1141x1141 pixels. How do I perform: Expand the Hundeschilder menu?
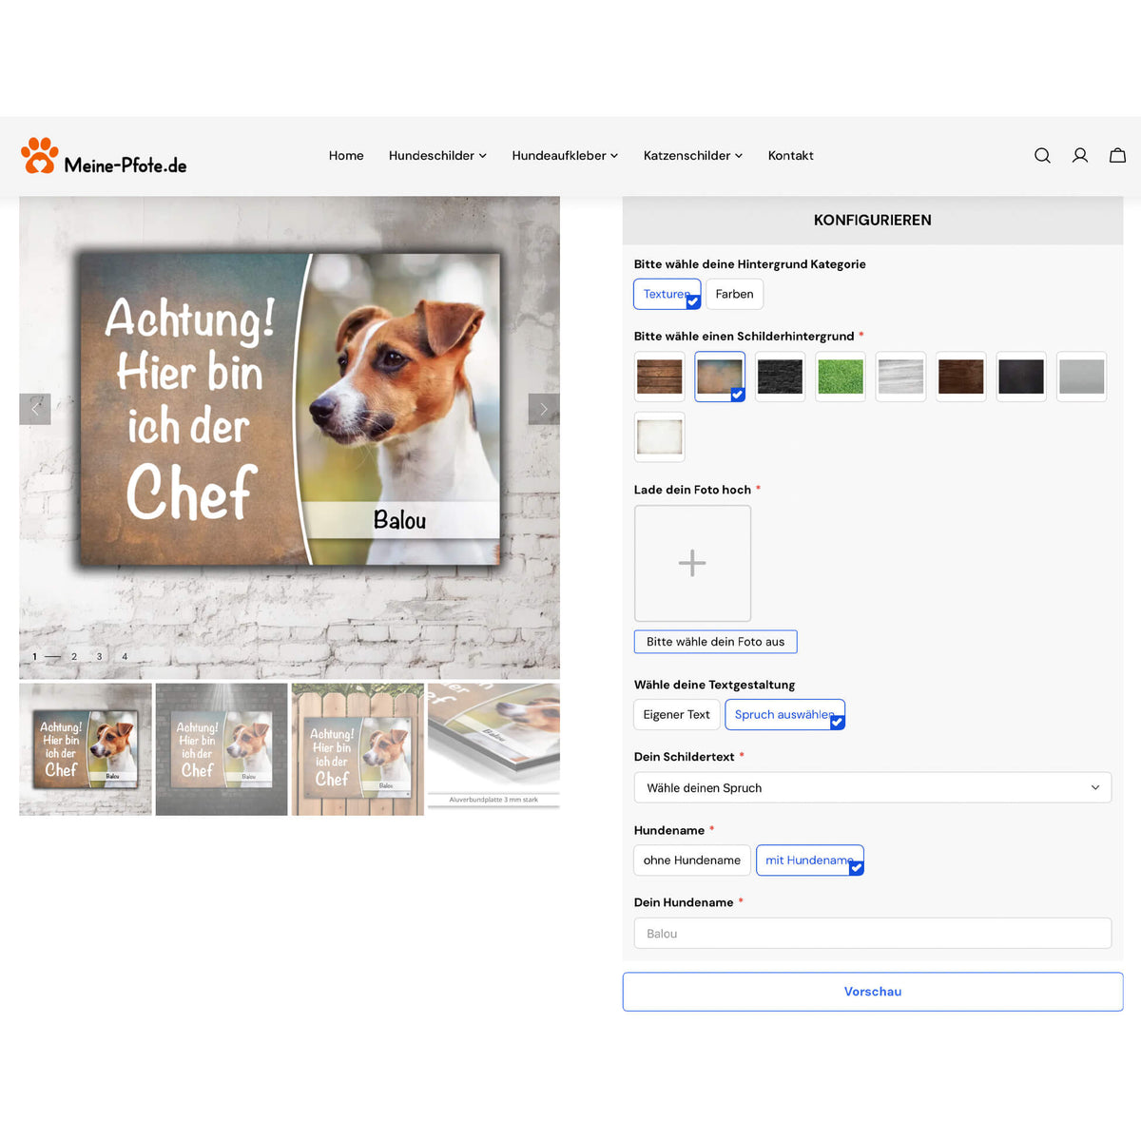437,156
